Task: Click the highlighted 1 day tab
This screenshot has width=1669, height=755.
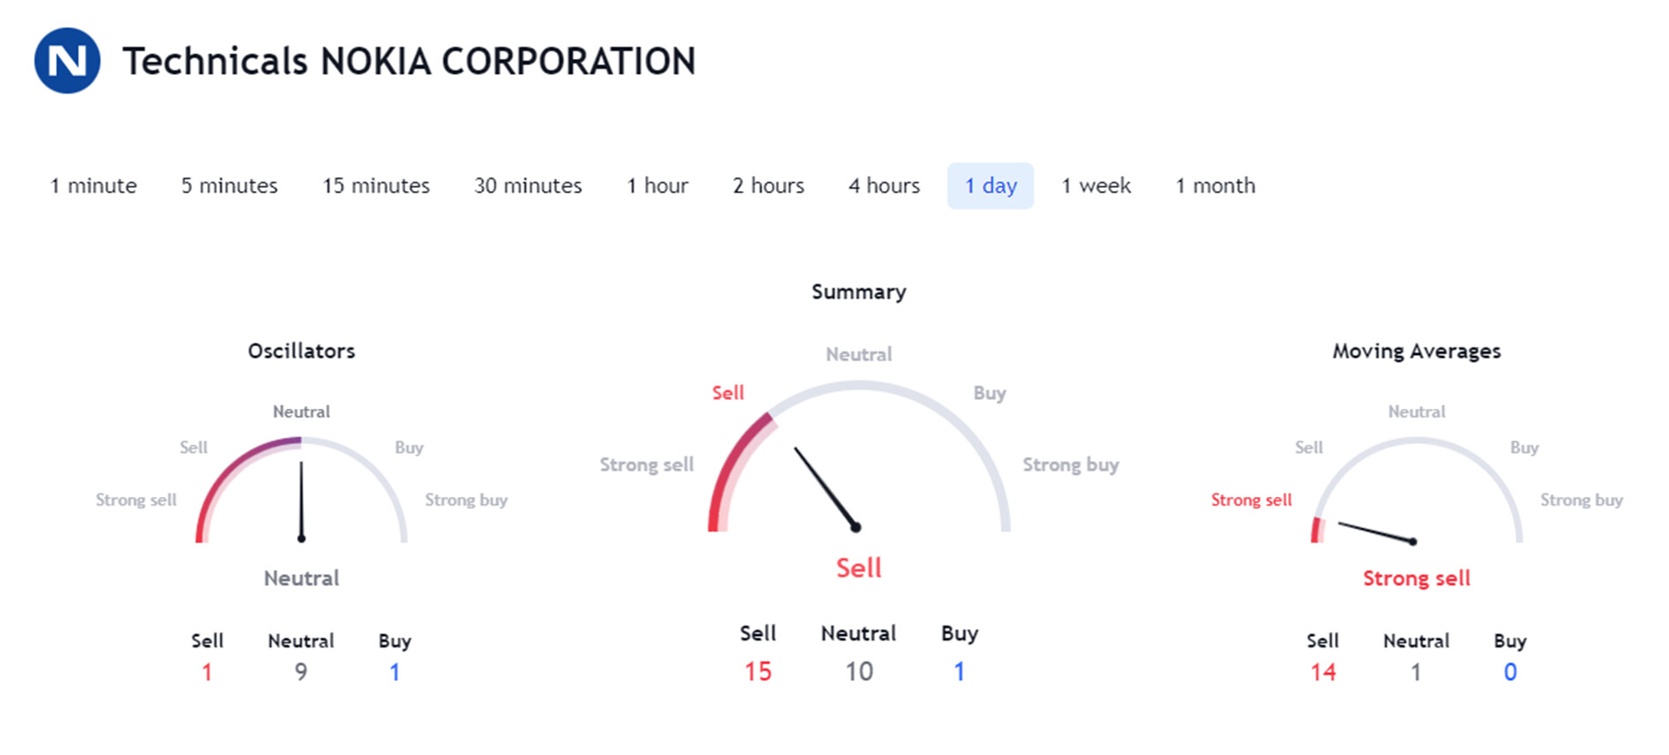Action: (990, 186)
